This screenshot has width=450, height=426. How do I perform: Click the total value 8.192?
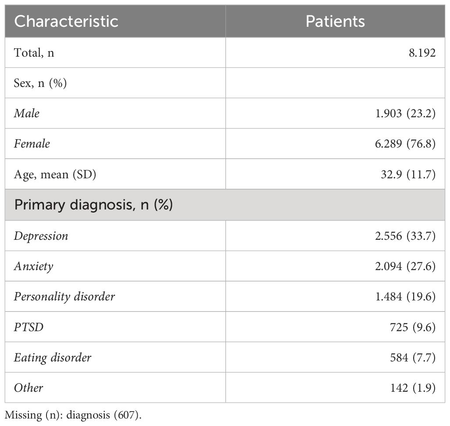click(422, 53)
